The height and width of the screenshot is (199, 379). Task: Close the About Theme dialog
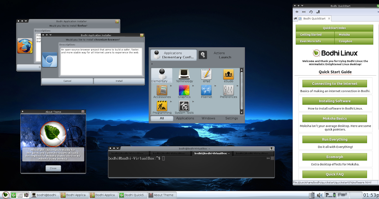(x=53, y=168)
